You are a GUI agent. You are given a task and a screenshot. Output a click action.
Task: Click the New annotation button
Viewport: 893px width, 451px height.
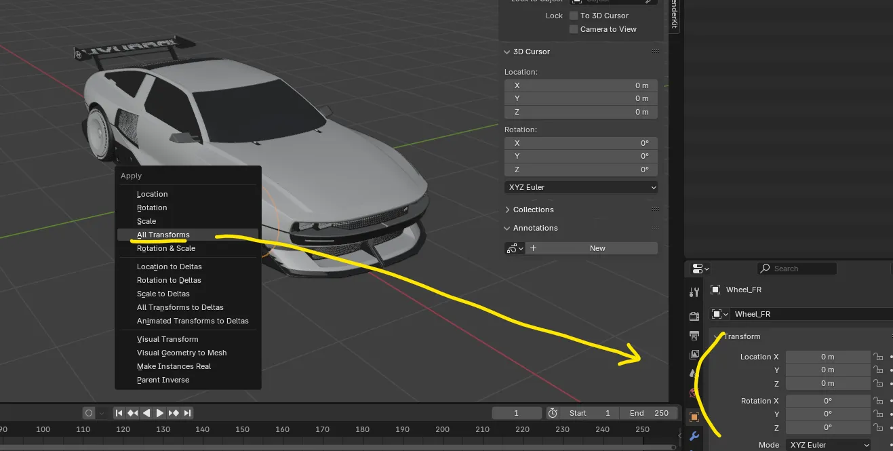pos(591,248)
